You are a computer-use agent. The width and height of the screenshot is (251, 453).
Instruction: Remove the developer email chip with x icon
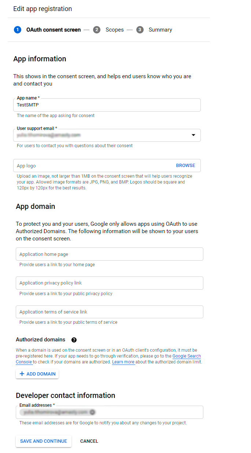point(93,412)
